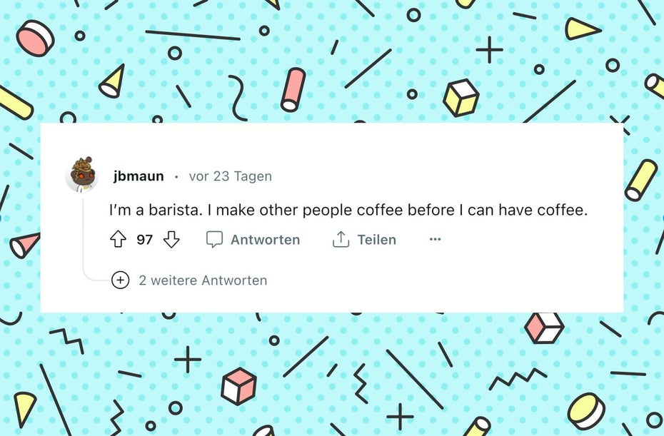Click the yellow cube above the card
Image resolution: width=664 pixels, height=436 pixels.
pos(461,98)
